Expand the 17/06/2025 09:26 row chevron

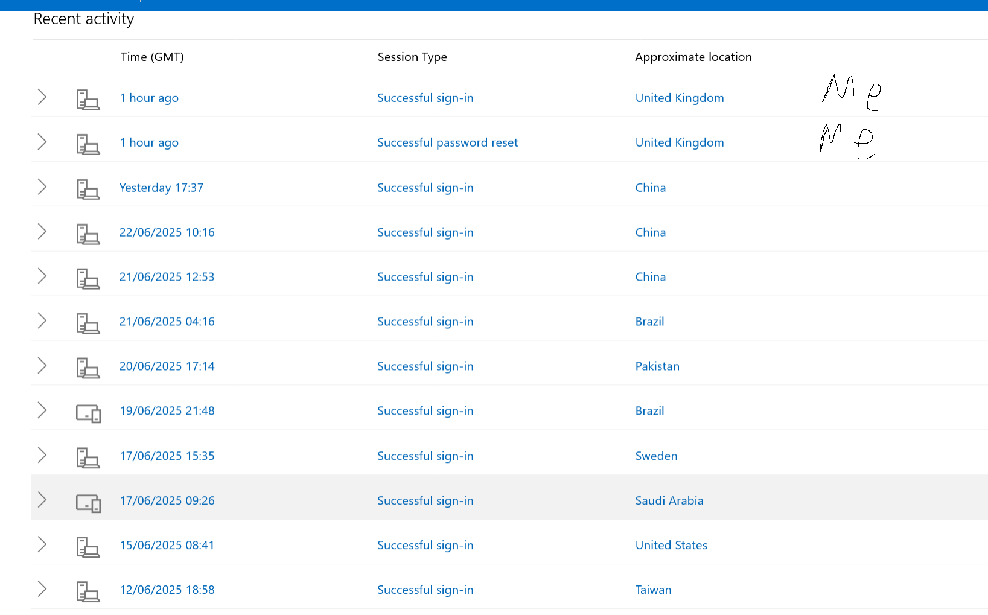tap(42, 500)
